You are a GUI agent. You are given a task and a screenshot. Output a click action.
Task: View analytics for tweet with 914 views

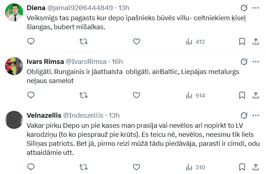(195, 95)
